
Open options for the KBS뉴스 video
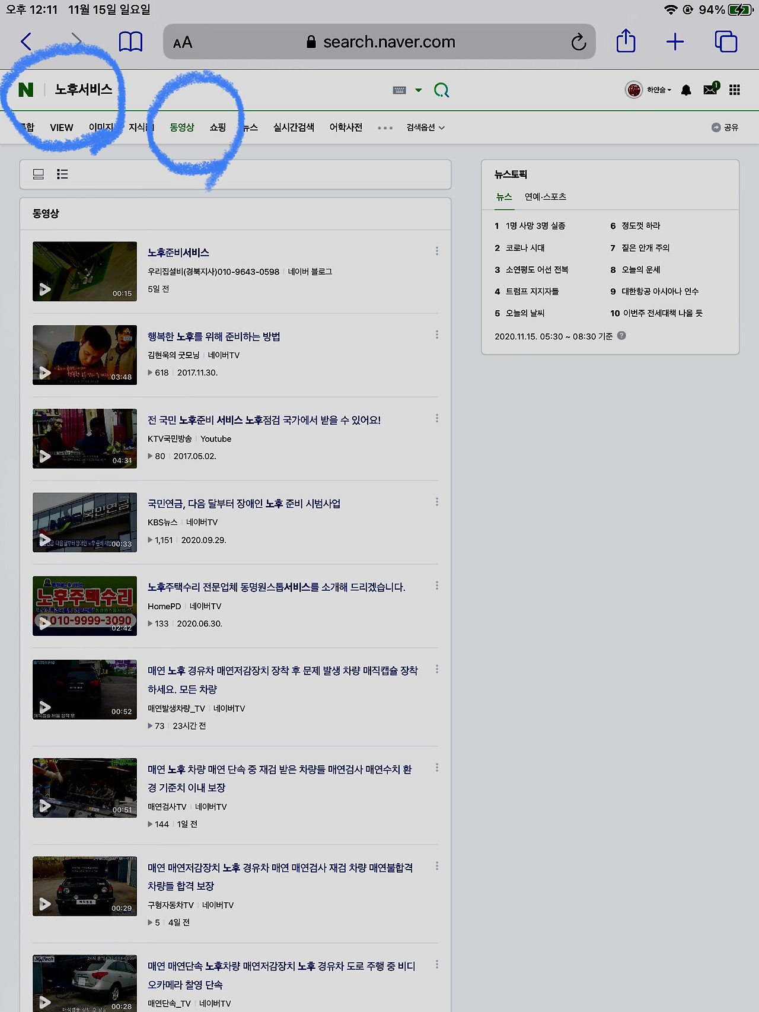(437, 502)
